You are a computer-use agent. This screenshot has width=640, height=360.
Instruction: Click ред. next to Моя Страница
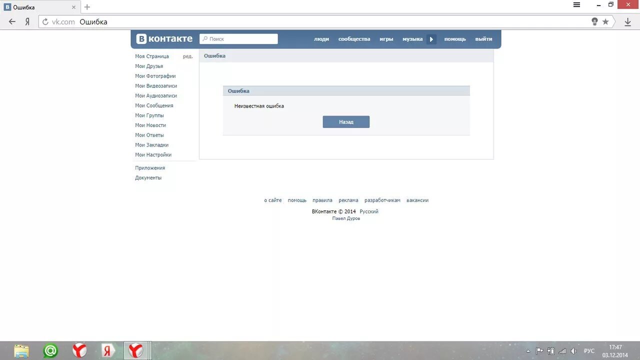click(187, 56)
